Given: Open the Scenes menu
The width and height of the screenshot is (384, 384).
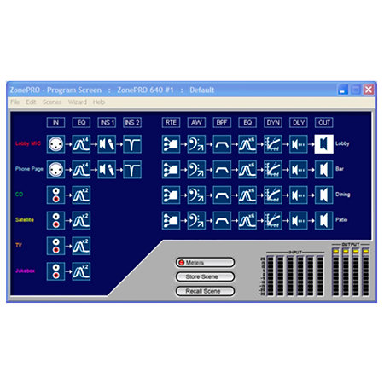Looking at the screenshot, I should [52, 102].
